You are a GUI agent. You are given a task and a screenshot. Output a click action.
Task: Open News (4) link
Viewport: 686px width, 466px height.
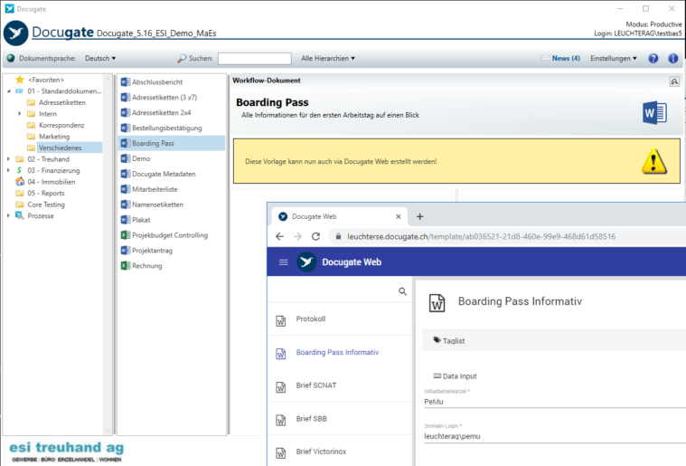tap(566, 58)
